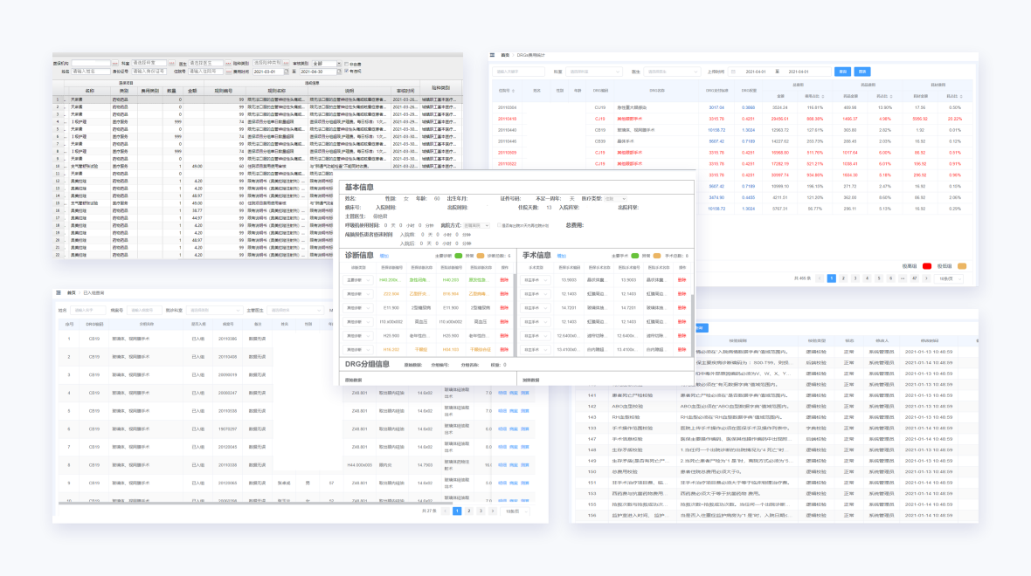Viewport: 1031px width, 576px height.
Task: Click the blue 查询 button
Action: [842, 72]
